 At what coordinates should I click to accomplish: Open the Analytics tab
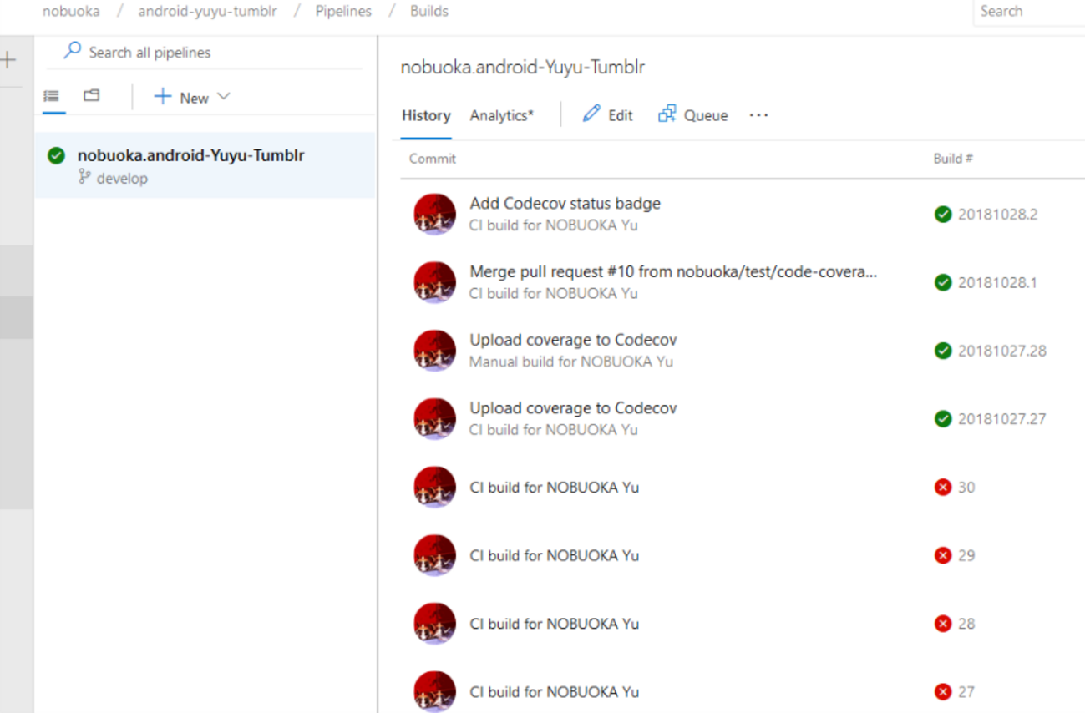[x=501, y=115]
